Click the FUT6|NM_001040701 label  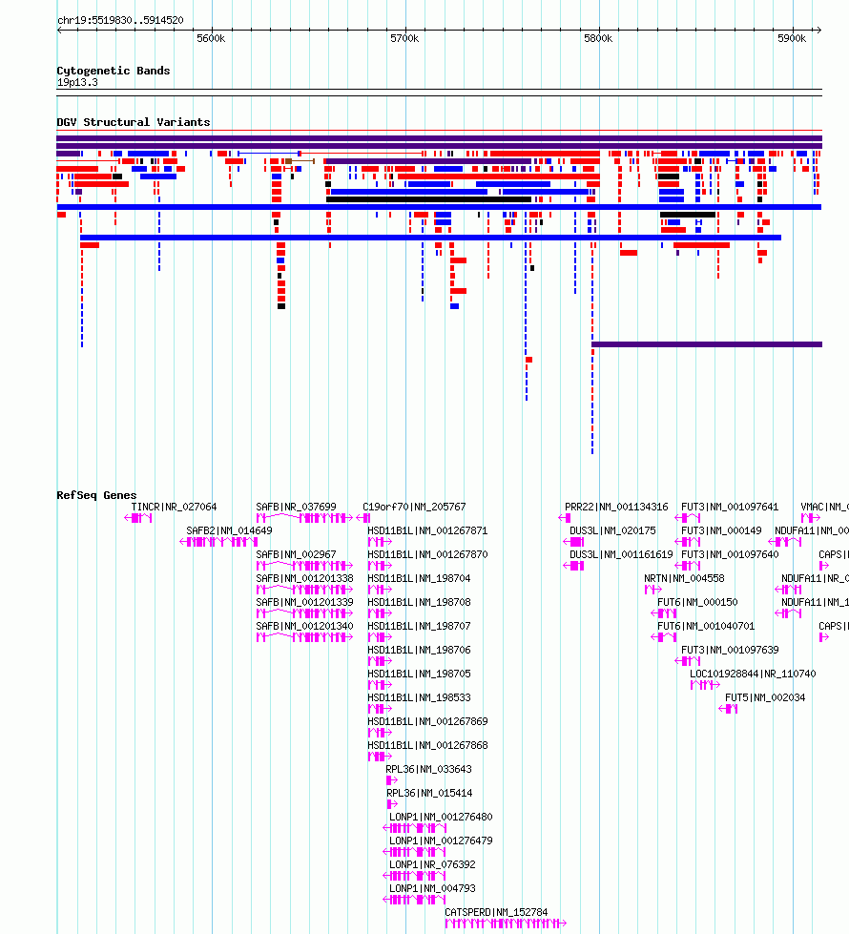coord(706,626)
